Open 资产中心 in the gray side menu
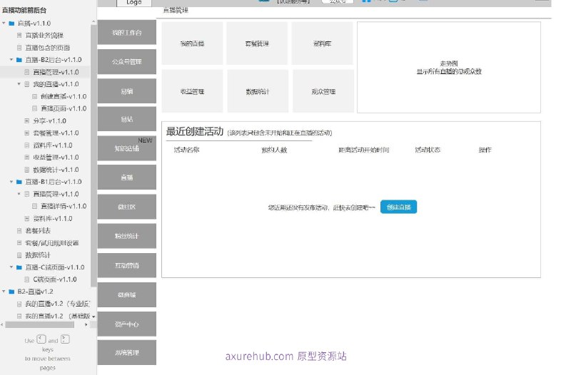 coord(127,324)
